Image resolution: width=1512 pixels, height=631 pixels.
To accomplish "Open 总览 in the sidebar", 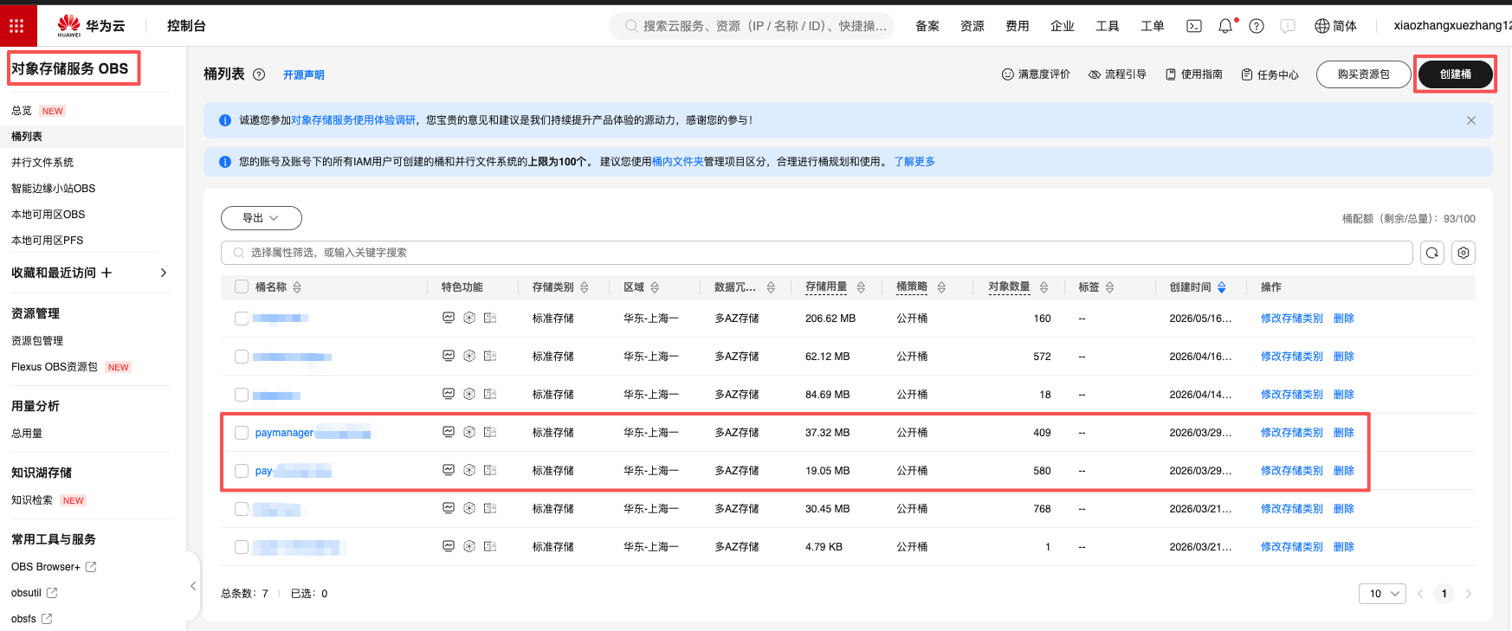I will [22, 111].
